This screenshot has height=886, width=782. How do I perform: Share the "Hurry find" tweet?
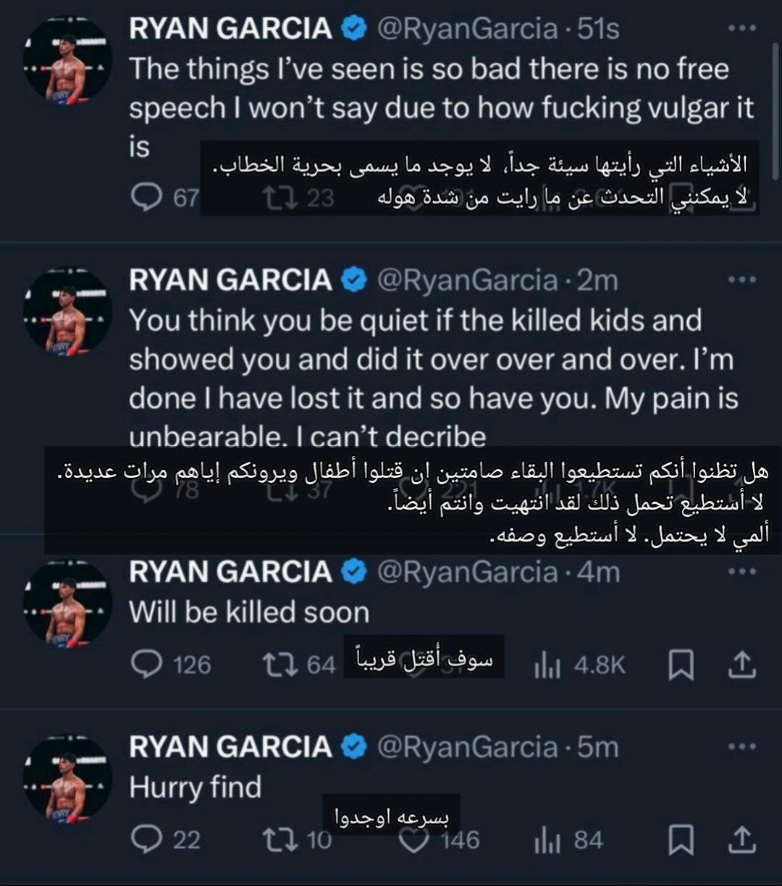pos(741,840)
